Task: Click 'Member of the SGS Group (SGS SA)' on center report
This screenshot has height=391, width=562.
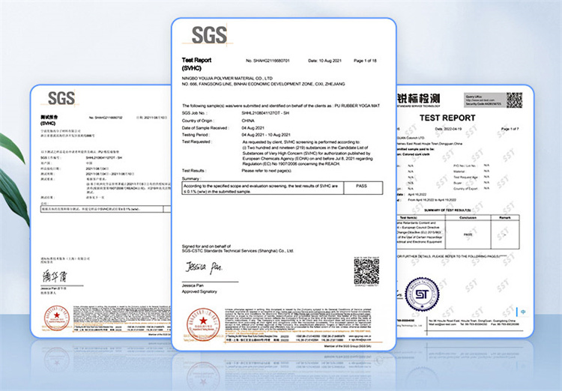Action: coord(348,346)
